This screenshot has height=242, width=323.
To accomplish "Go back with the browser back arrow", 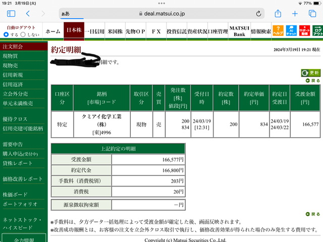I will tap(28, 14).
